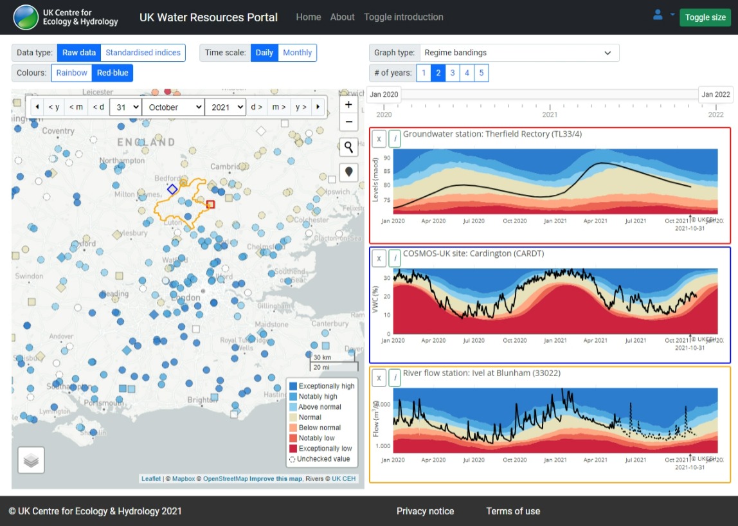738x526 pixels.
Task: Select the blue diamond Cardington marker on map
Action: pos(172,189)
